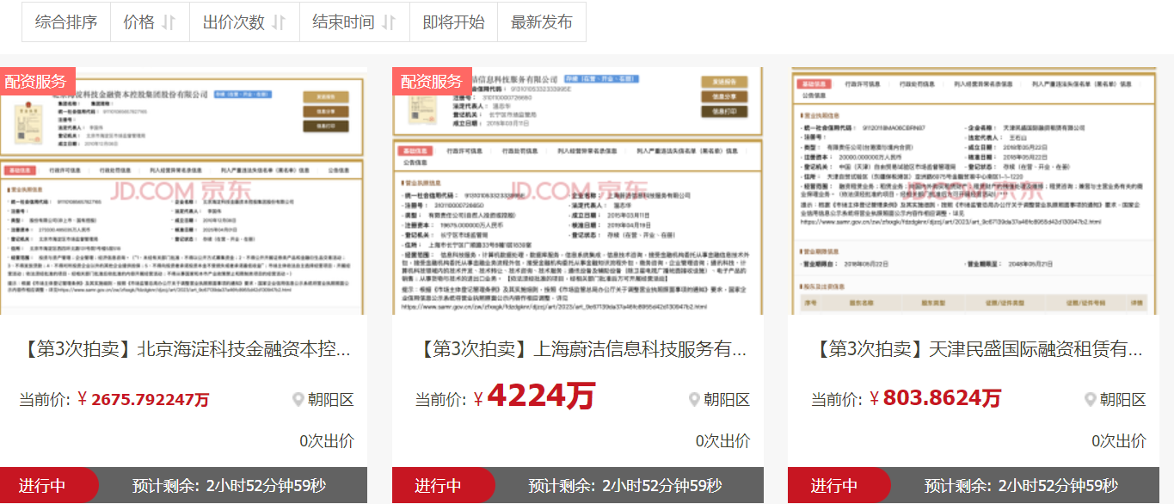Click 朝阳区 on the 天津民盛 card
This screenshot has height=504, width=1174.
coord(1123,400)
